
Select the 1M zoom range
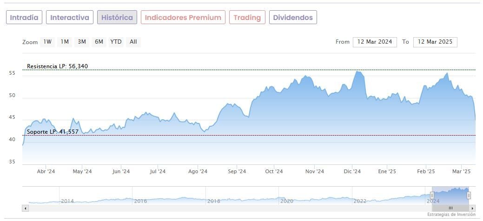[x=65, y=42]
